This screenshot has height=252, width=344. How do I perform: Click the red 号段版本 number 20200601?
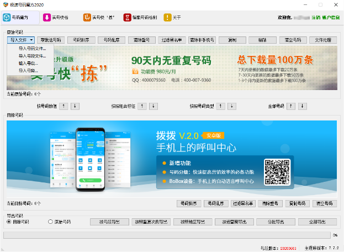288,248
